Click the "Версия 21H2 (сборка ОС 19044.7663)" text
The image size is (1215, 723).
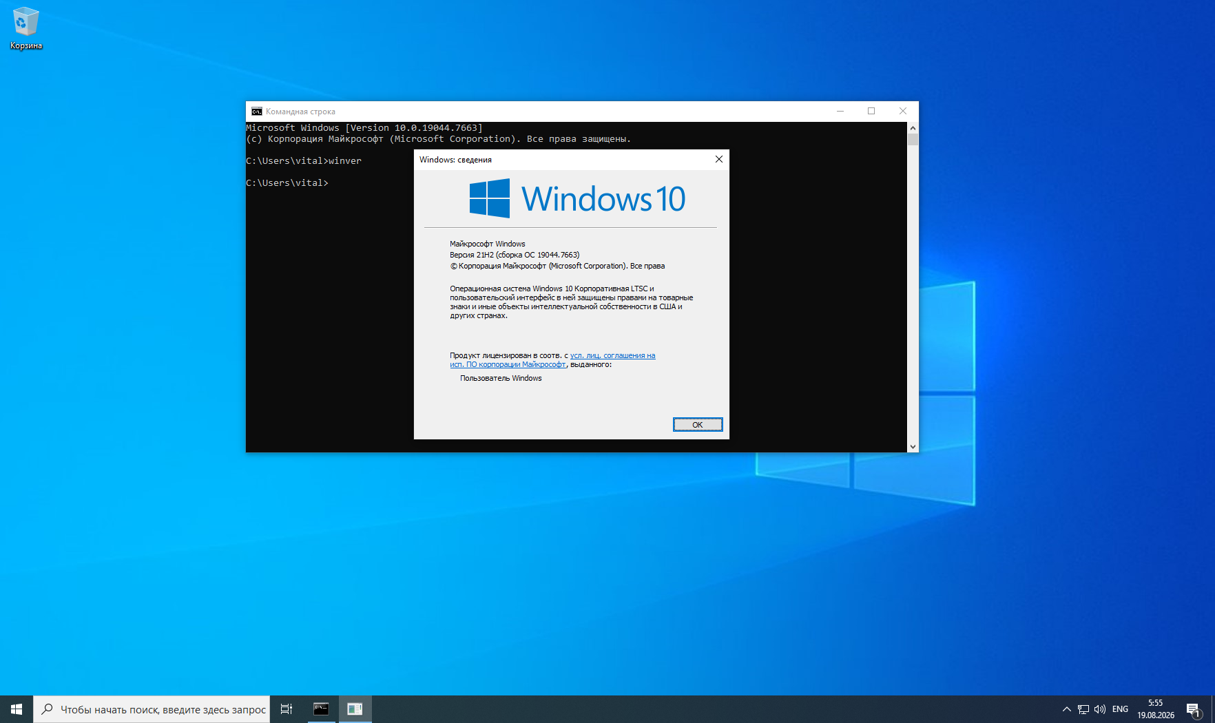coord(515,255)
